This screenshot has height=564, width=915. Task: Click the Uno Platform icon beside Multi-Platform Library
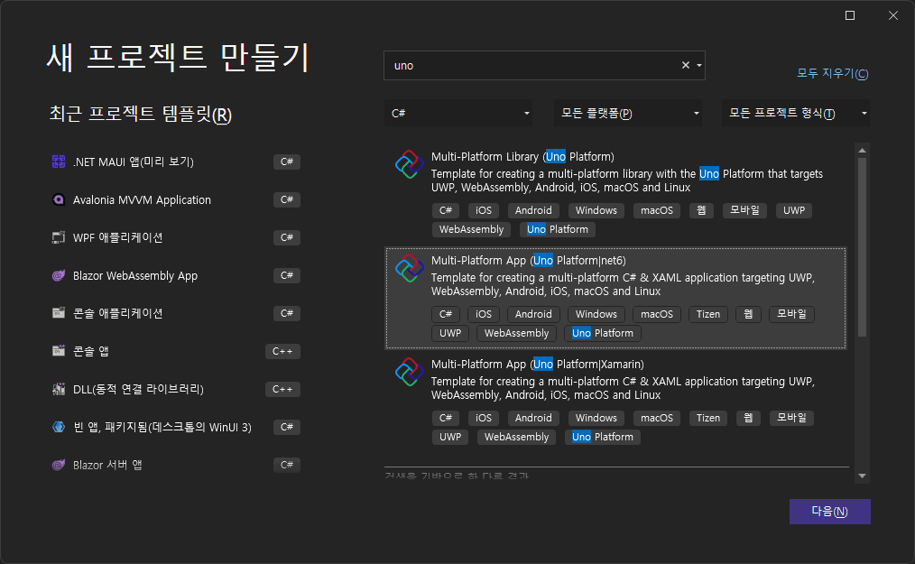click(409, 164)
